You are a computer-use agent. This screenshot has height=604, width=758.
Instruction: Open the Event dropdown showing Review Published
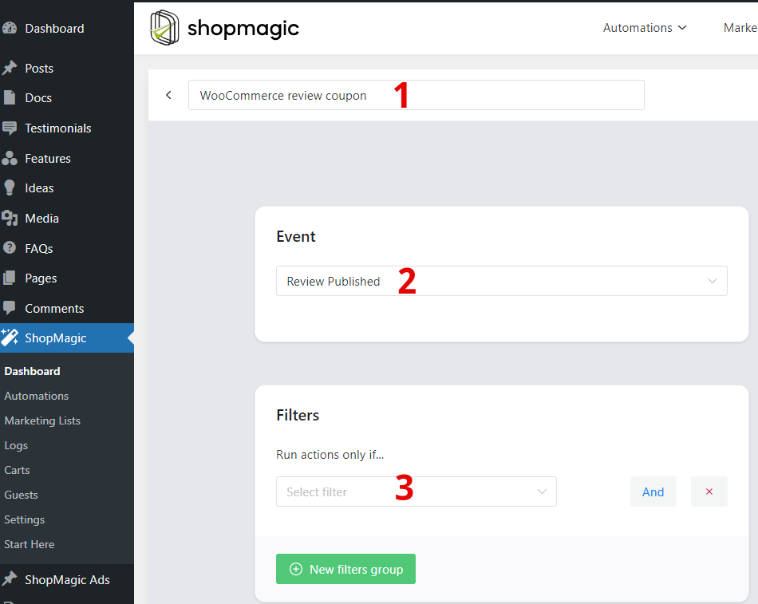pyautogui.click(x=502, y=281)
